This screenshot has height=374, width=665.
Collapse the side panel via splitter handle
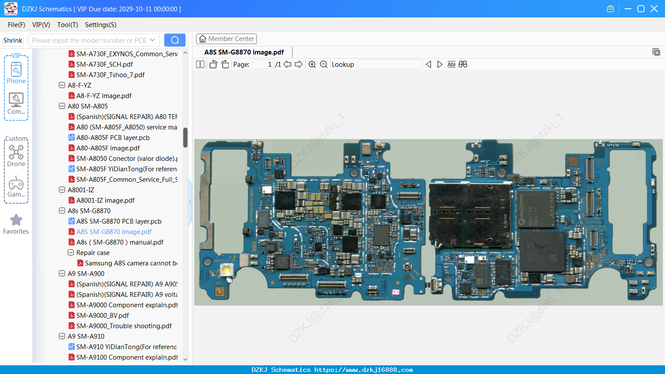point(190,201)
